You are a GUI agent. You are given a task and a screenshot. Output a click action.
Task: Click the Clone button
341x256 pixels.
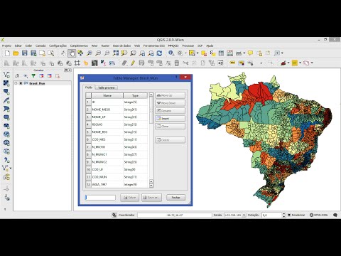tap(170, 126)
